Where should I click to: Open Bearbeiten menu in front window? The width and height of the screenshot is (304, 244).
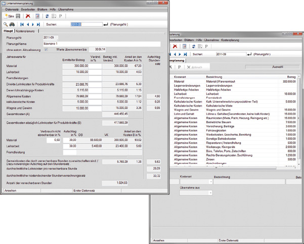click(28, 9)
